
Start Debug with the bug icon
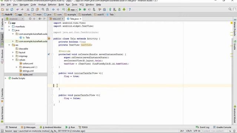click(85, 10)
